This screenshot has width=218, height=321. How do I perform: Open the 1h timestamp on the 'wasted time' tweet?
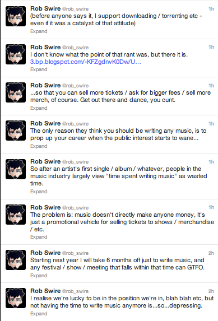(211, 162)
